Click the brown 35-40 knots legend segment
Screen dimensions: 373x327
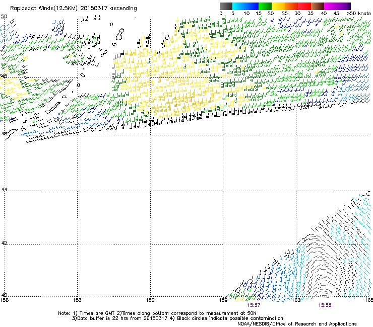[318, 6]
